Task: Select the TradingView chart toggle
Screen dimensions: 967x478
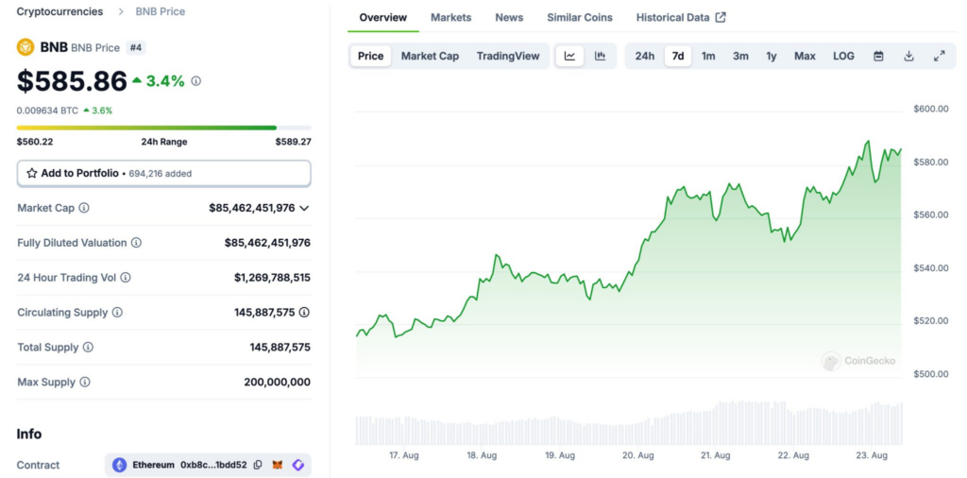Action: point(508,56)
